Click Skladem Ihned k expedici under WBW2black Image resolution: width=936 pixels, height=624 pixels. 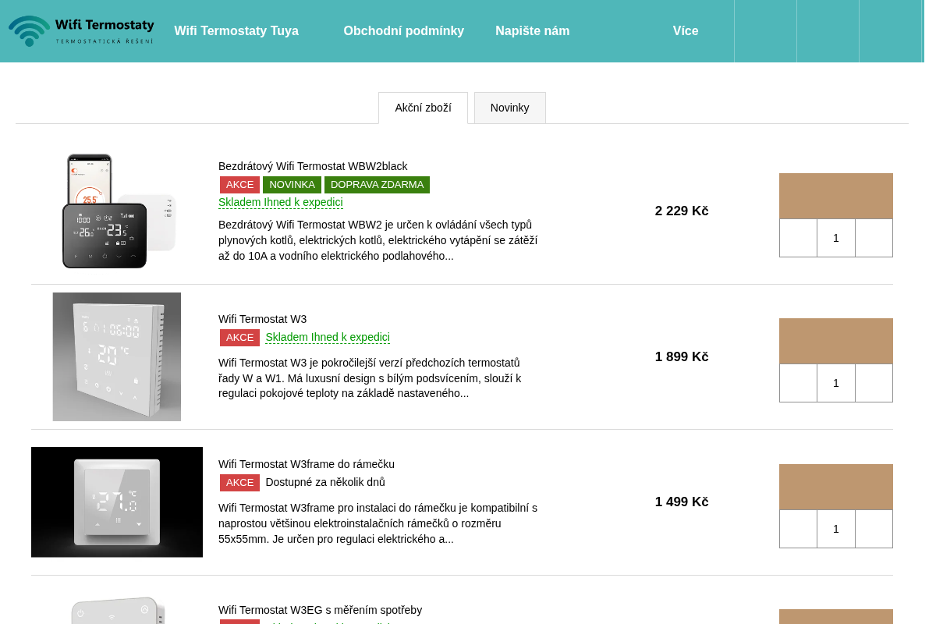click(x=281, y=202)
